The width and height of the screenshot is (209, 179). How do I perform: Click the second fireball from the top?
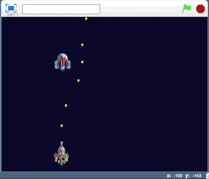(x=82, y=45)
